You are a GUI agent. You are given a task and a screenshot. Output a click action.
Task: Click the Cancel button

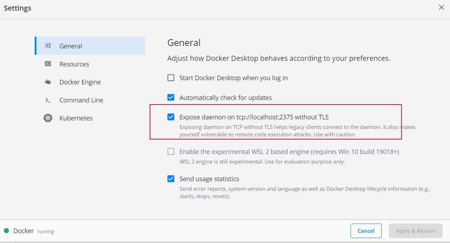366,231
